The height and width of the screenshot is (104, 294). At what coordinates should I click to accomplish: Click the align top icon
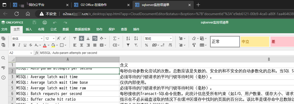[x=75, y=39]
